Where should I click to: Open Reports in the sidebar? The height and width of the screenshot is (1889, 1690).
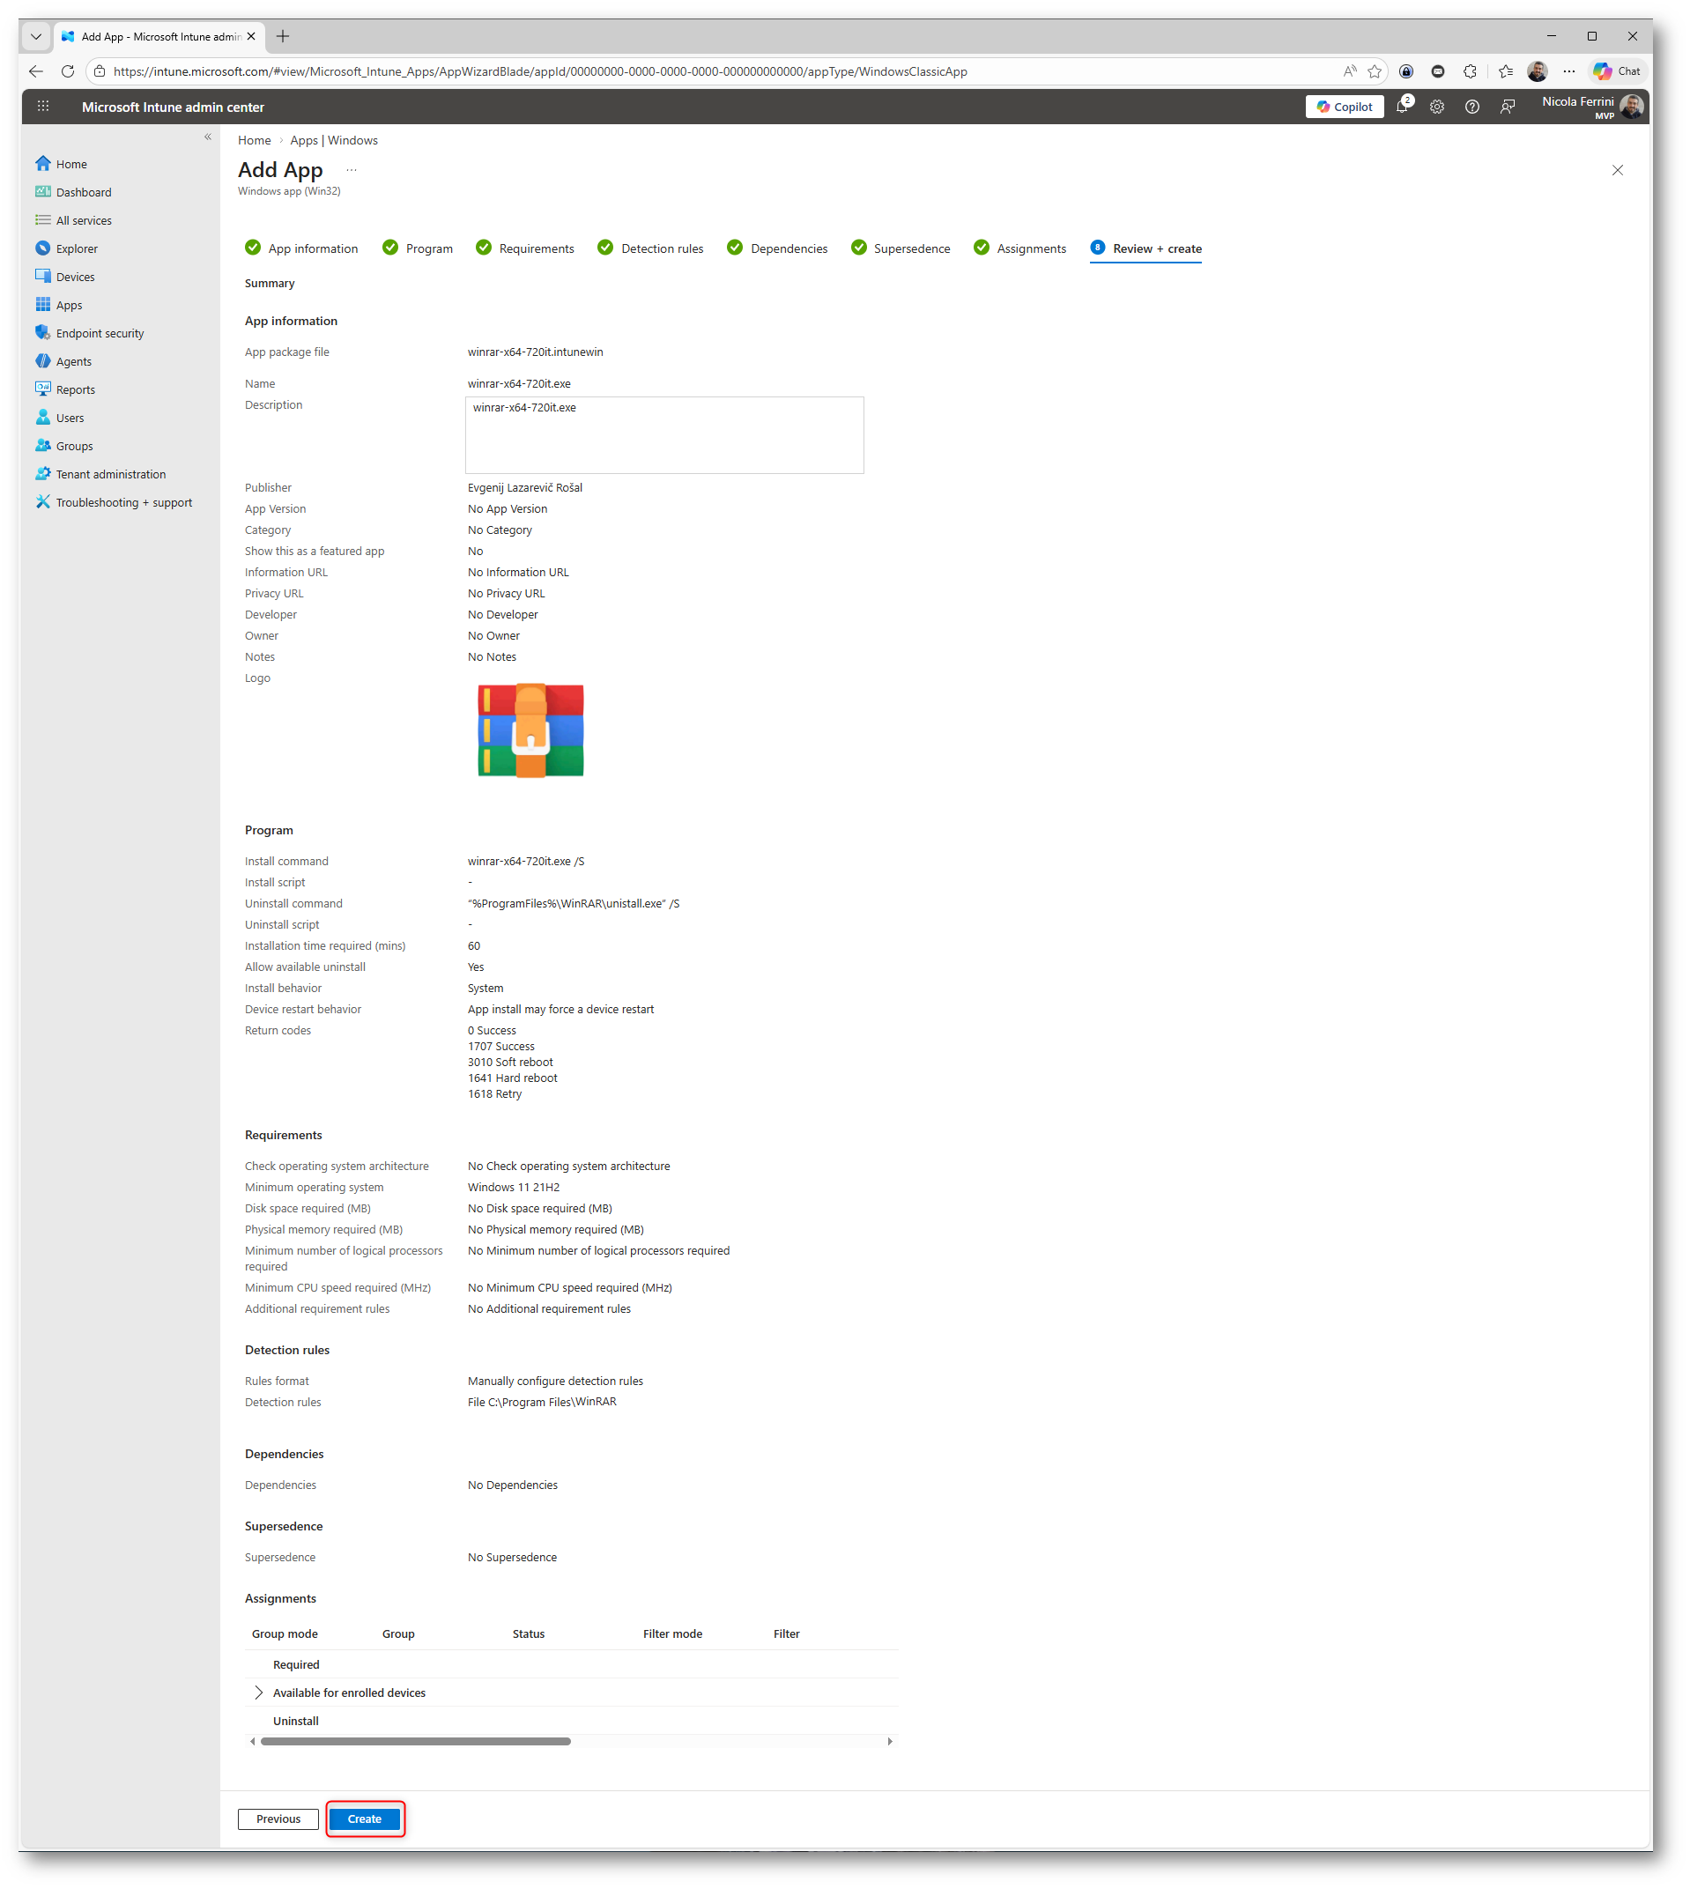[x=65, y=389]
